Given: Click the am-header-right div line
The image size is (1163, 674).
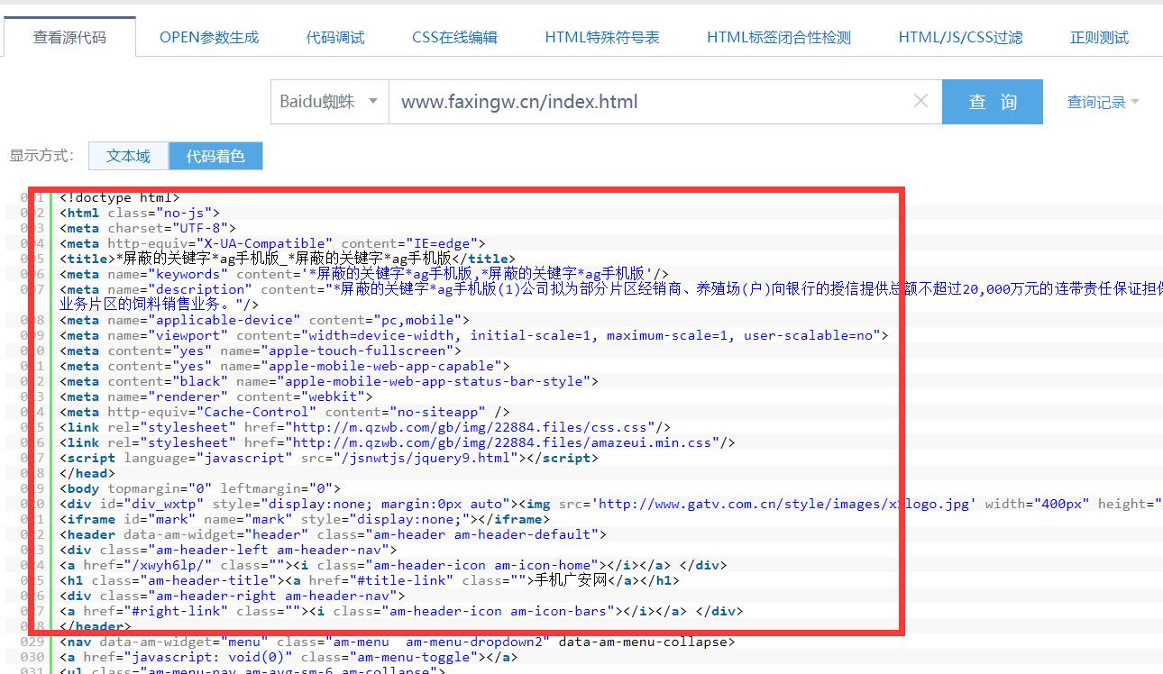Looking at the screenshot, I should 233,596.
